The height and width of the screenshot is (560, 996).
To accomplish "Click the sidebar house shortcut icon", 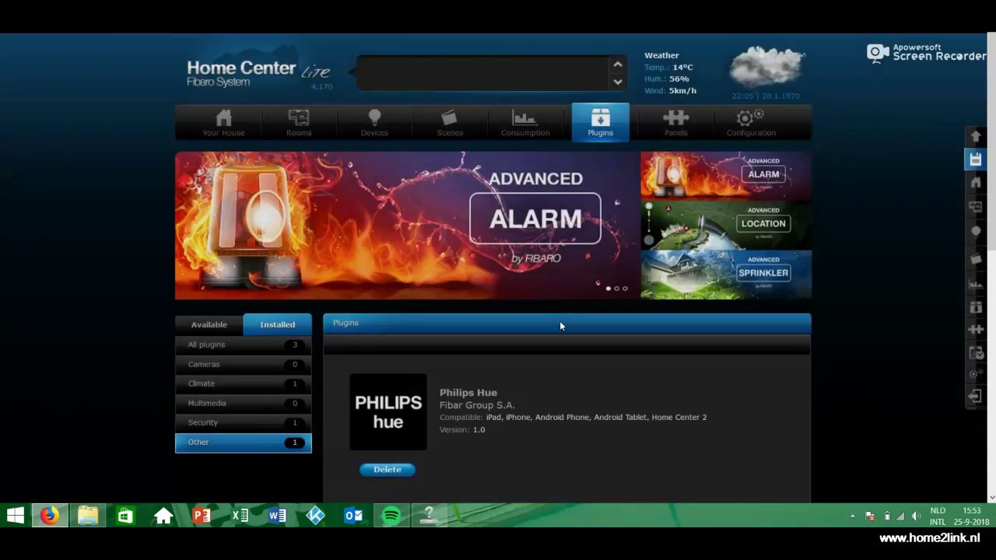I will [976, 182].
